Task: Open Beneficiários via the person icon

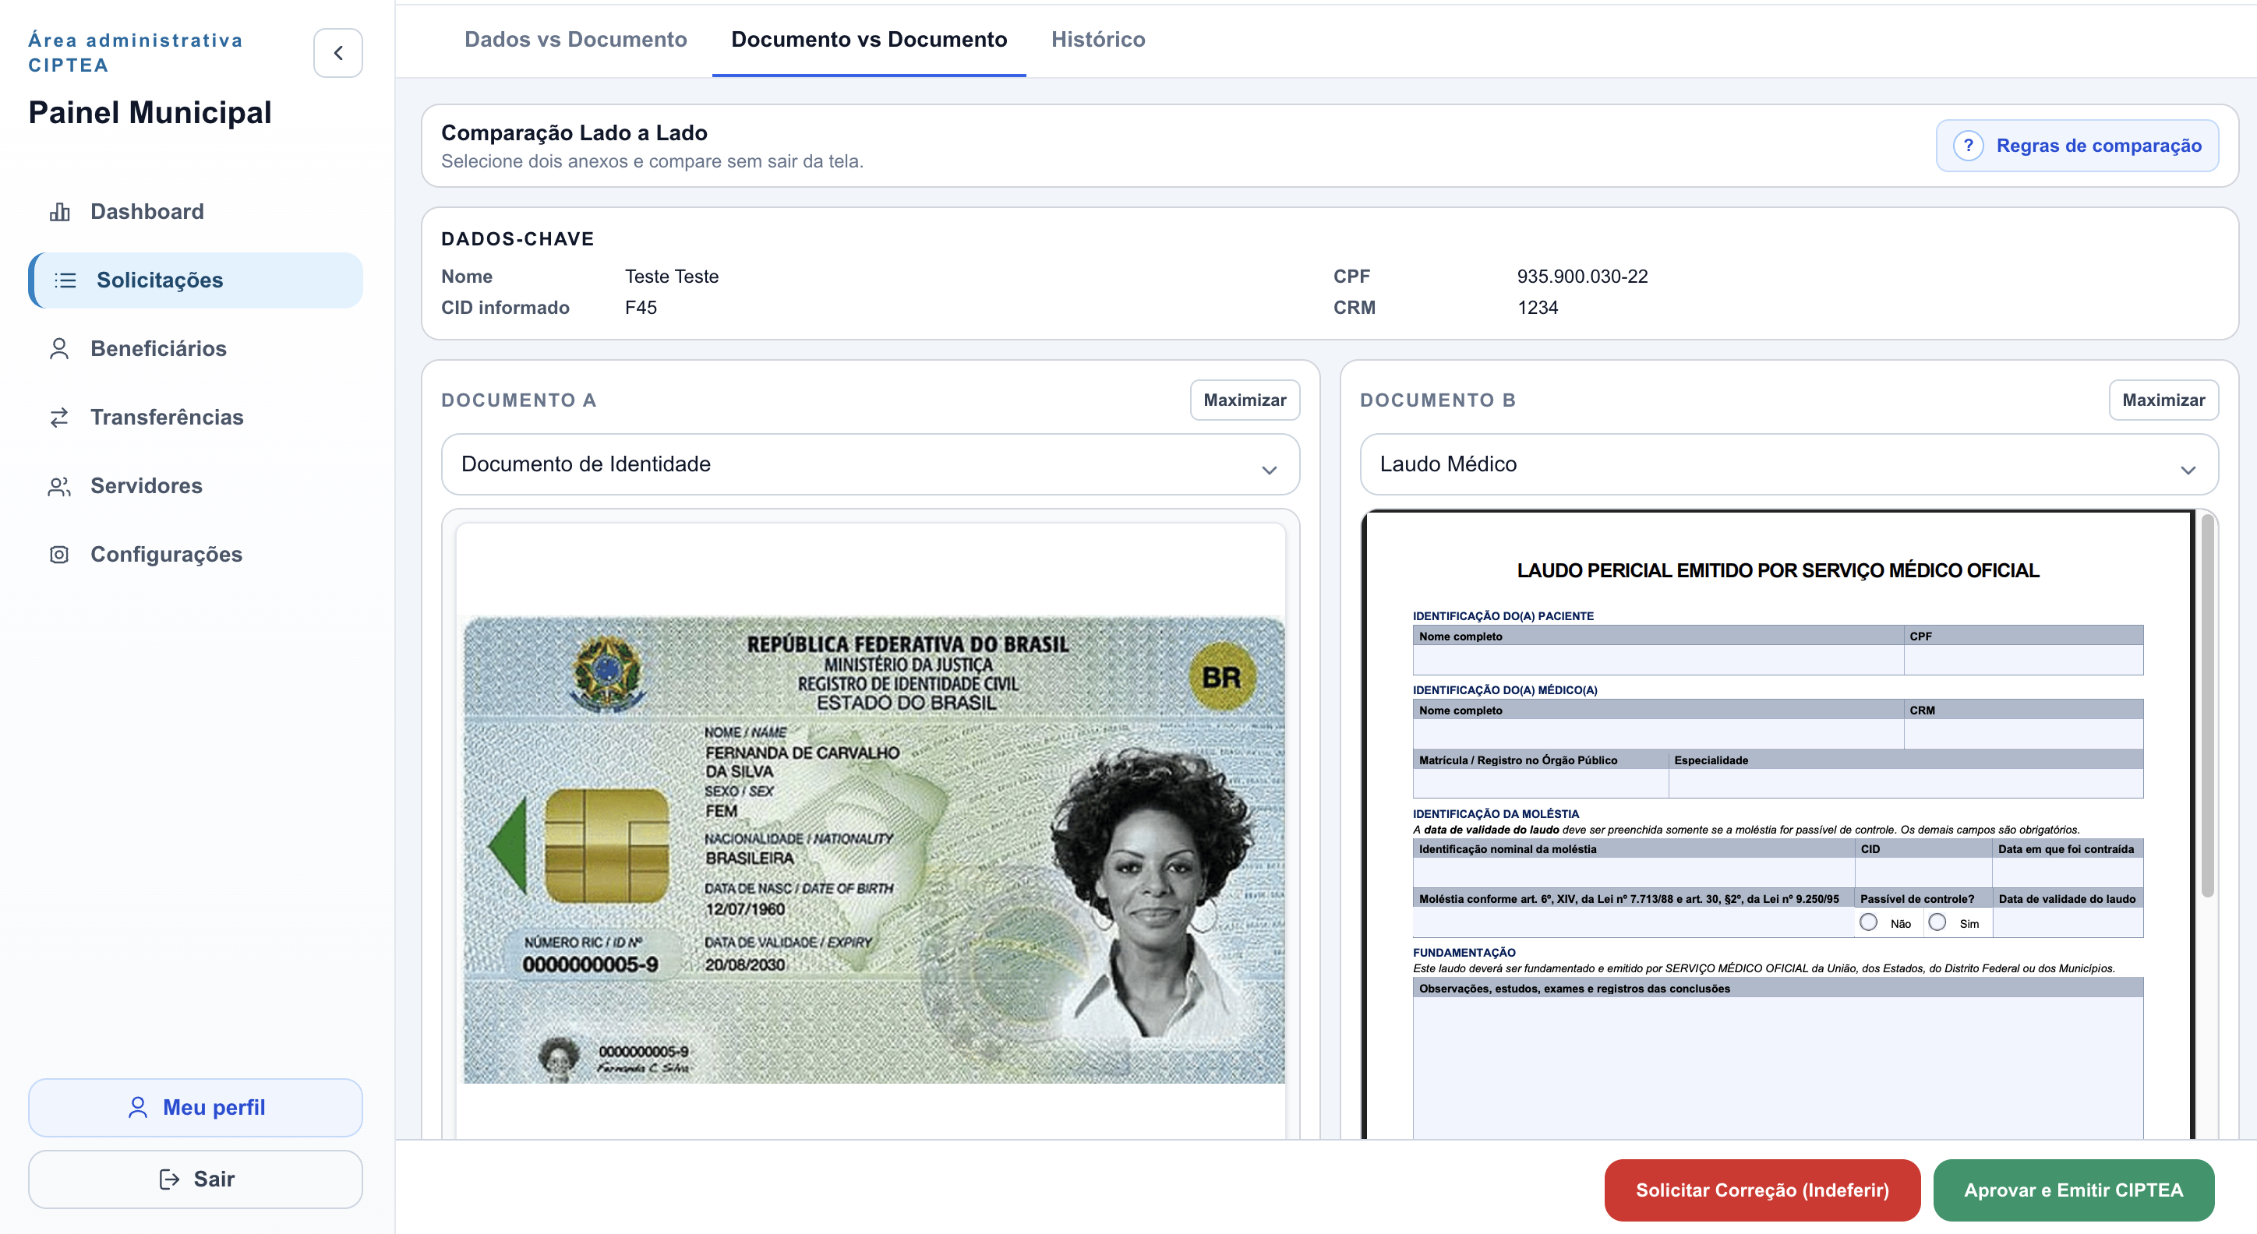Action: point(59,347)
